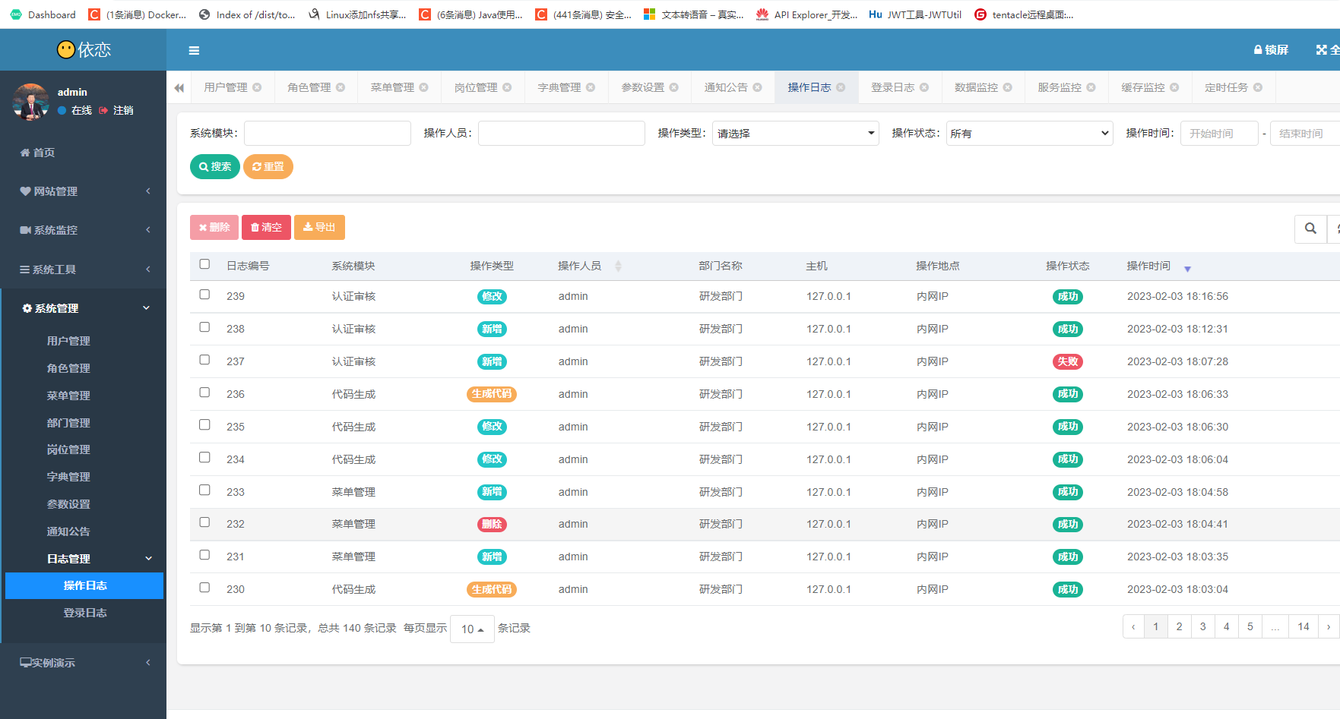Click the fullscreen expand icon
The height and width of the screenshot is (719, 1340).
pyautogui.click(x=1322, y=50)
